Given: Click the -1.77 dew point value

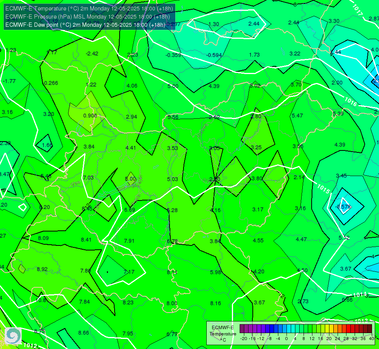Looking at the screenshot, I should (x=9, y=81).
